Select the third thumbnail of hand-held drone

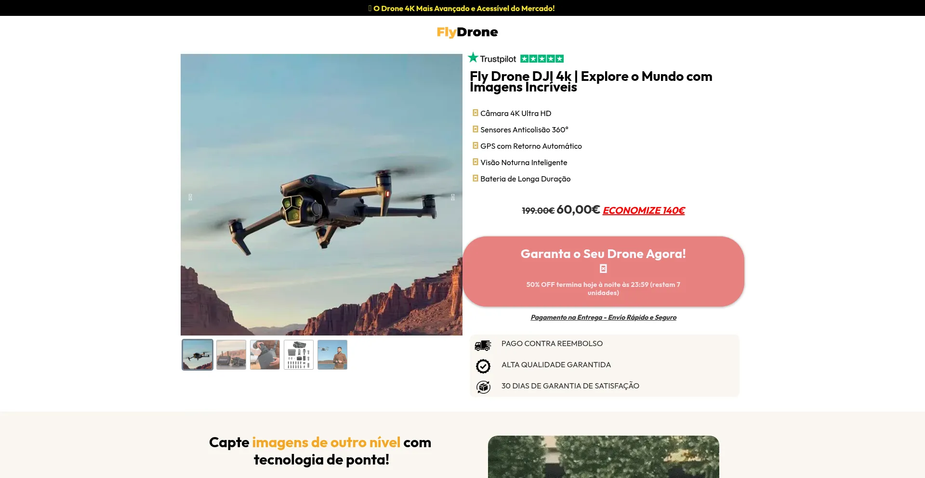[265, 355]
